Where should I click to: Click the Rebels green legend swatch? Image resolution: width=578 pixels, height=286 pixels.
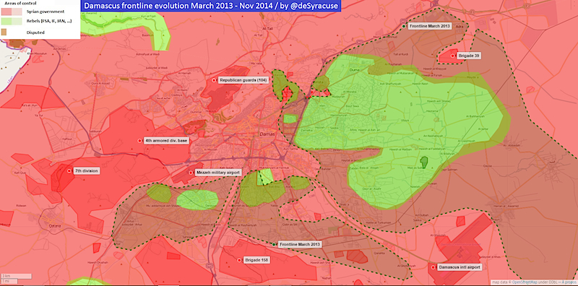(x=12, y=22)
